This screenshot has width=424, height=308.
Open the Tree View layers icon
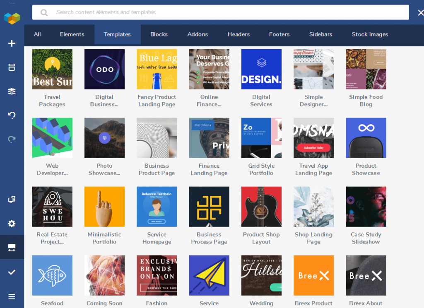(x=12, y=91)
